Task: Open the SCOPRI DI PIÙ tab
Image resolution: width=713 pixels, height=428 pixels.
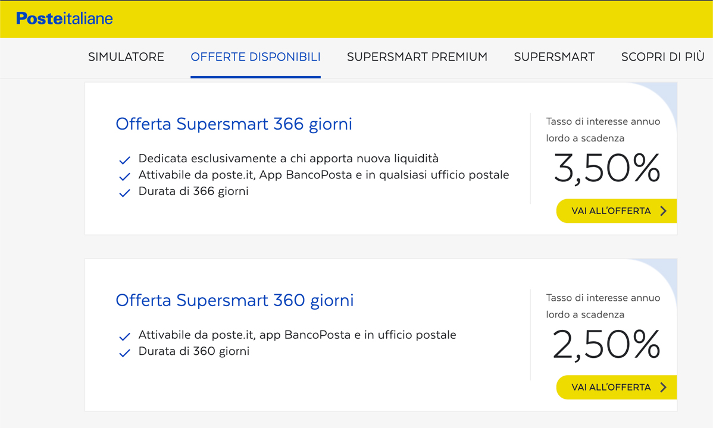Action: [x=662, y=57]
